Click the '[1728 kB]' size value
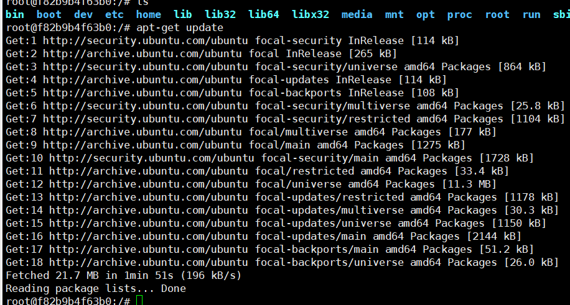The width and height of the screenshot is (570, 305). tap(507, 158)
